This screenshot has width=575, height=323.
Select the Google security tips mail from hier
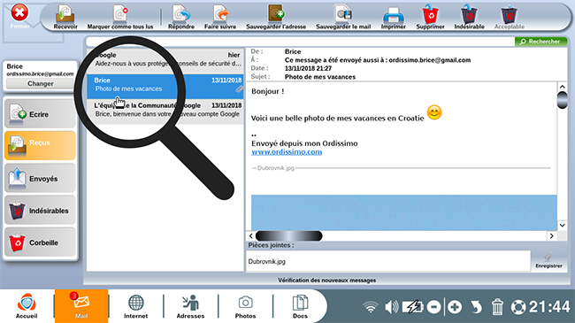165,61
